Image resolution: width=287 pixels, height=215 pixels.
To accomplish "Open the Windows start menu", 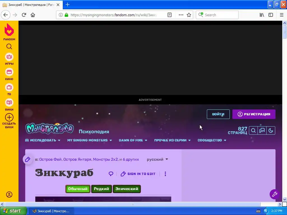I will click(13, 211).
